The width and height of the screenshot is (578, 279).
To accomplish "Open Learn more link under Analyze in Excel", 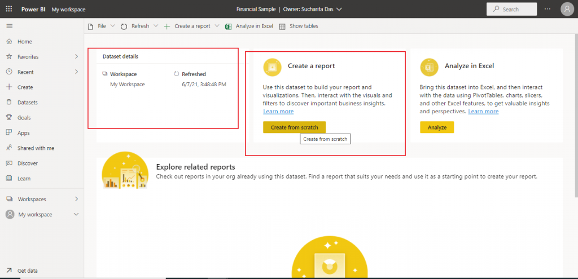I will point(483,111).
